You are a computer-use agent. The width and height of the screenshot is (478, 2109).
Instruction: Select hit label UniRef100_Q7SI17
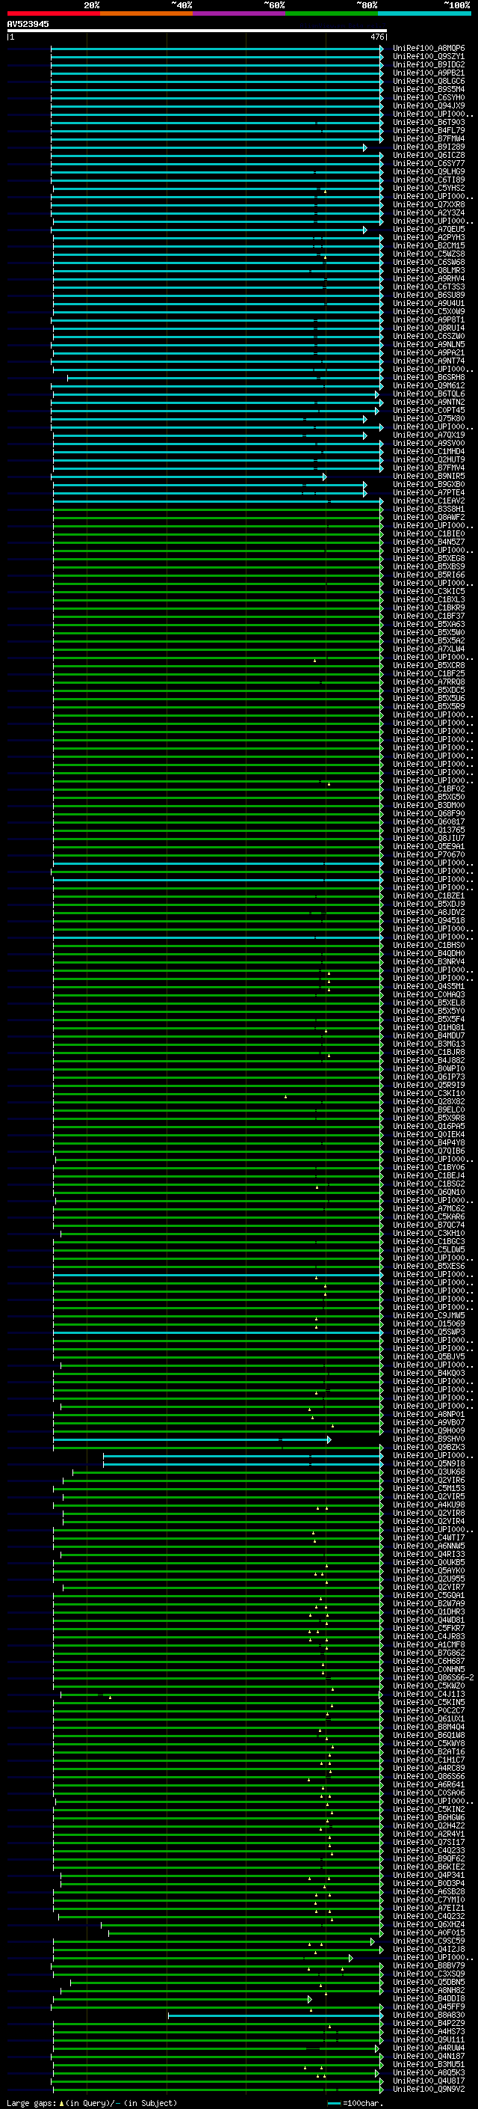pos(428,1842)
